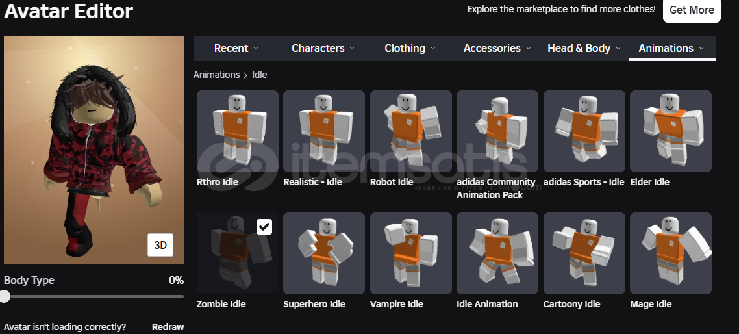Screen dimensions: 739x334
Task: Select the Rthro Idle animation thumbnail
Action: coord(237,131)
